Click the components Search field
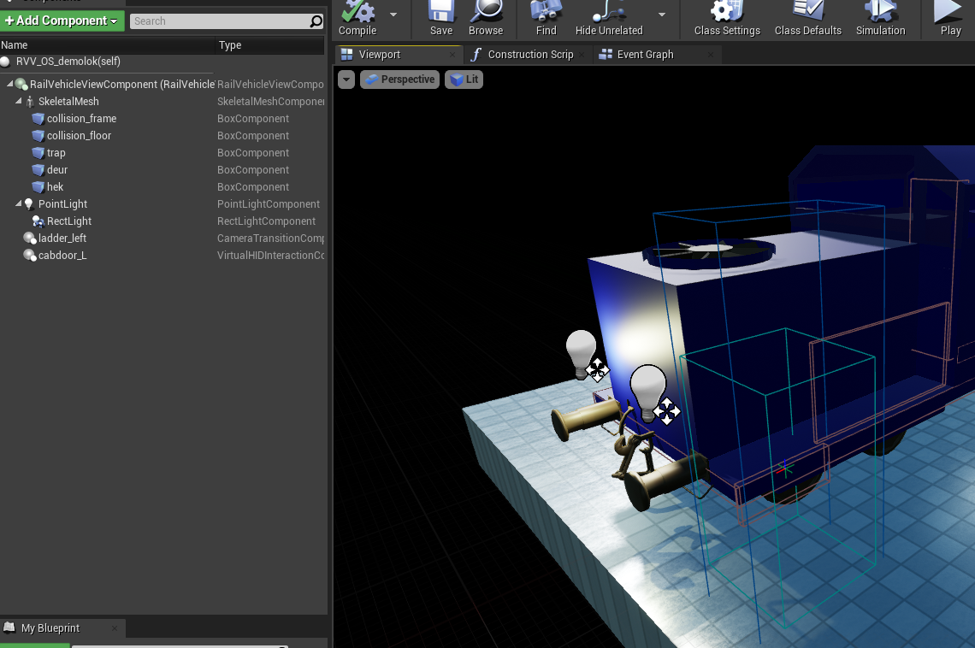The height and width of the screenshot is (648, 975). tap(220, 21)
